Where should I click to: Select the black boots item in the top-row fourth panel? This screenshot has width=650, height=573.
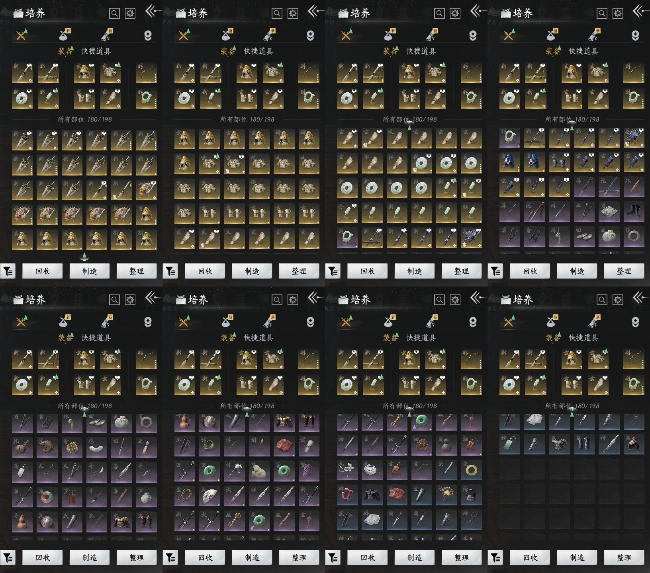tap(634, 211)
